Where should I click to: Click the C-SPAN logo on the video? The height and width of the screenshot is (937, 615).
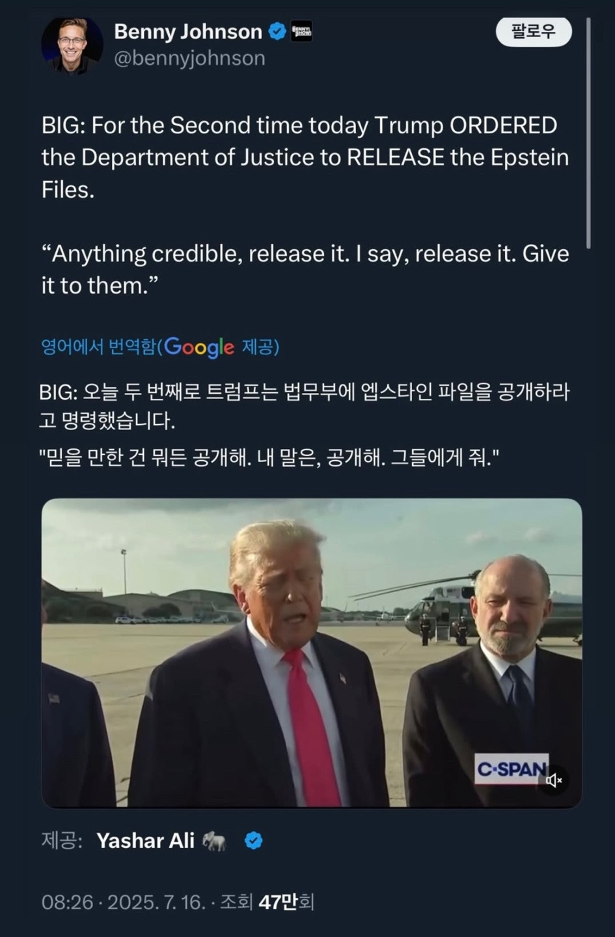tap(511, 769)
